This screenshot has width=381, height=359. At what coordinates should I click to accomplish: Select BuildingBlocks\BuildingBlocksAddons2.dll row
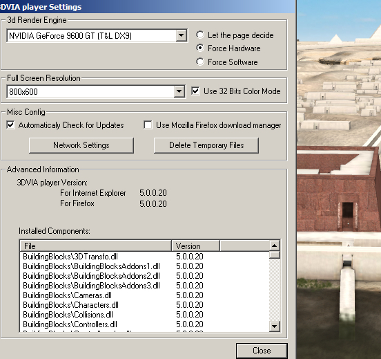click(144, 276)
